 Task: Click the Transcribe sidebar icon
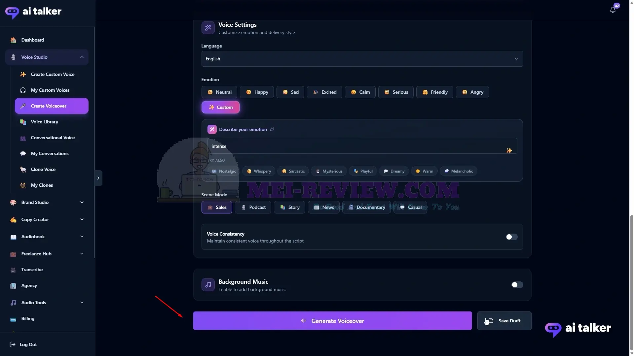(x=13, y=270)
